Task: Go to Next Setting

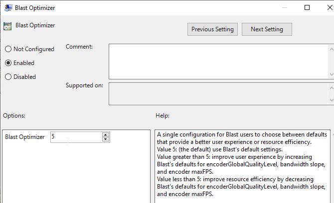Action: point(267,29)
